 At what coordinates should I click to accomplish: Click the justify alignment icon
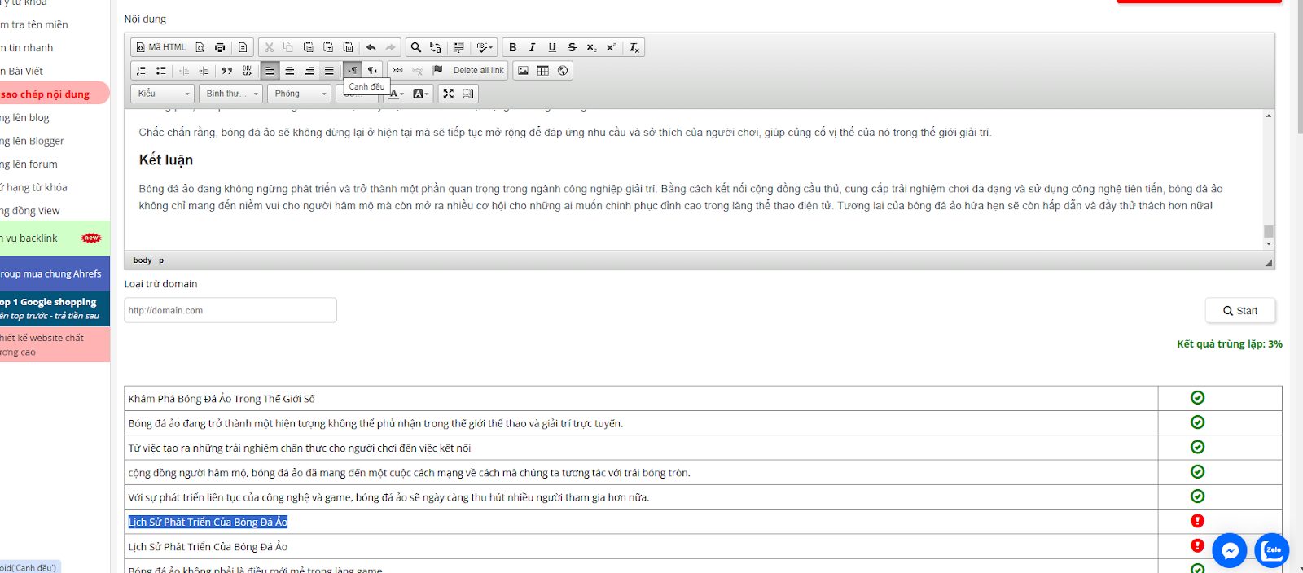tap(329, 71)
